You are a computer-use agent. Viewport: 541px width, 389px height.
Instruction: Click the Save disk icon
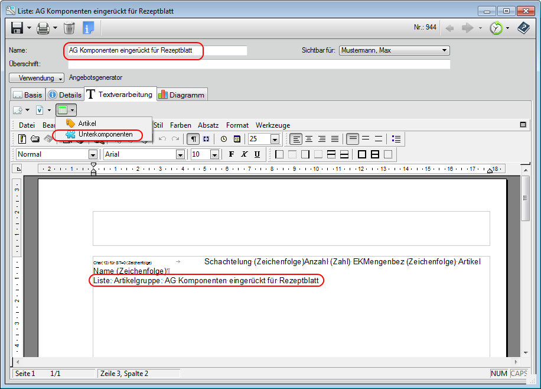point(17,28)
